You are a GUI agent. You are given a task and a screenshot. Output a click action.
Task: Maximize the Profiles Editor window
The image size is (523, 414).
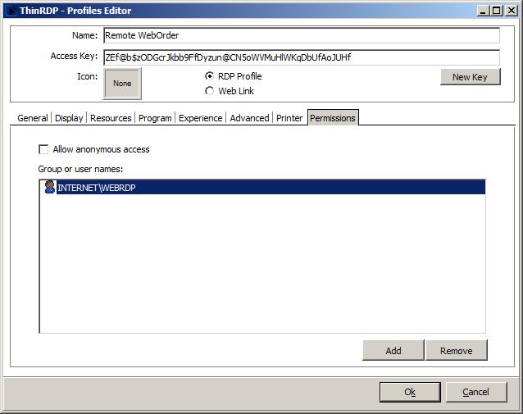click(x=496, y=11)
